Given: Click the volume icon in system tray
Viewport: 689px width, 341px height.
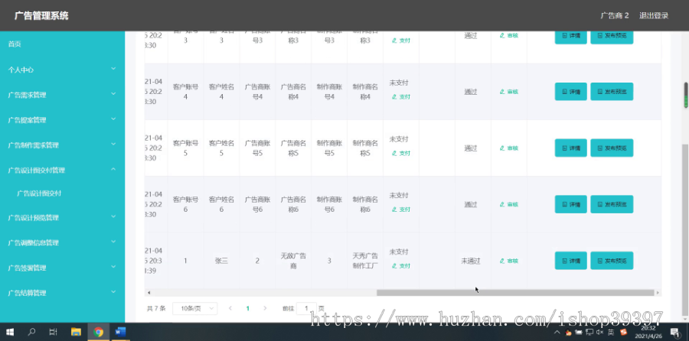Looking at the screenshot, I should (600, 333).
